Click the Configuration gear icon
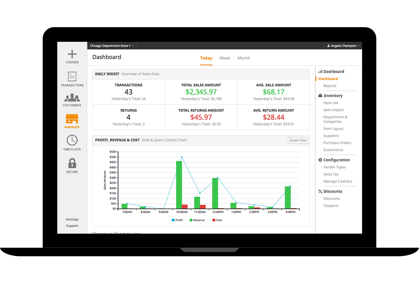This screenshot has width=419, height=289. click(x=320, y=160)
